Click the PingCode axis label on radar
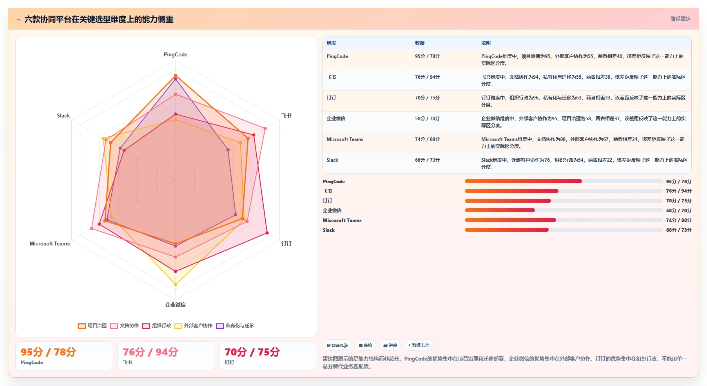This screenshot has height=386, width=707. pos(176,55)
